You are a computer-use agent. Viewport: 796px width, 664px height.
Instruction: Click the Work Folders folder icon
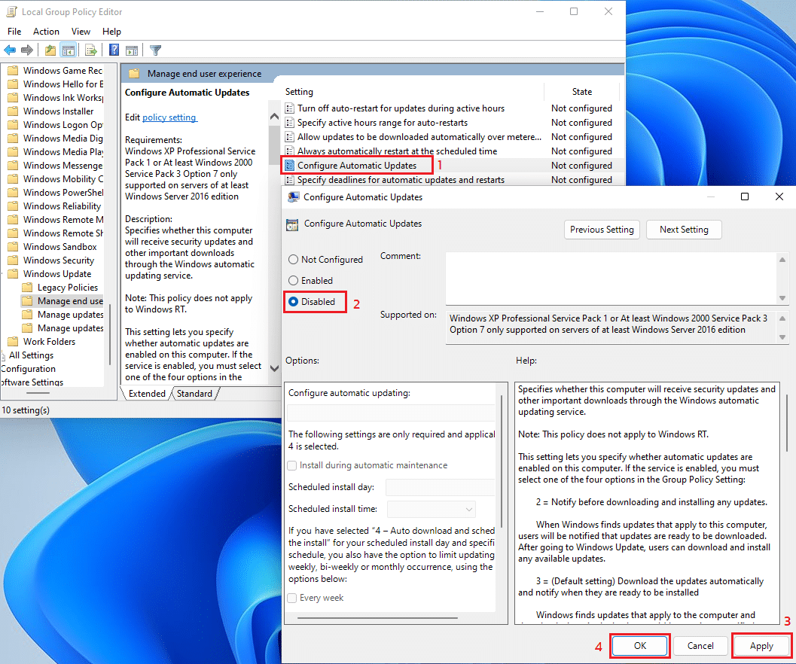tap(14, 342)
